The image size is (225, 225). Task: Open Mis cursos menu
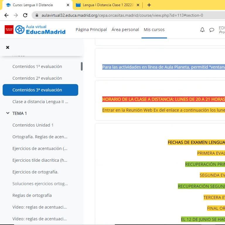point(154,30)
